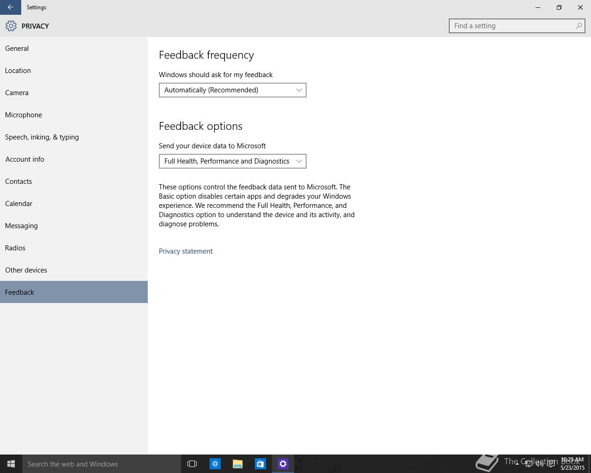Select Calendar in the sidebar

click(x=74, y=203)
